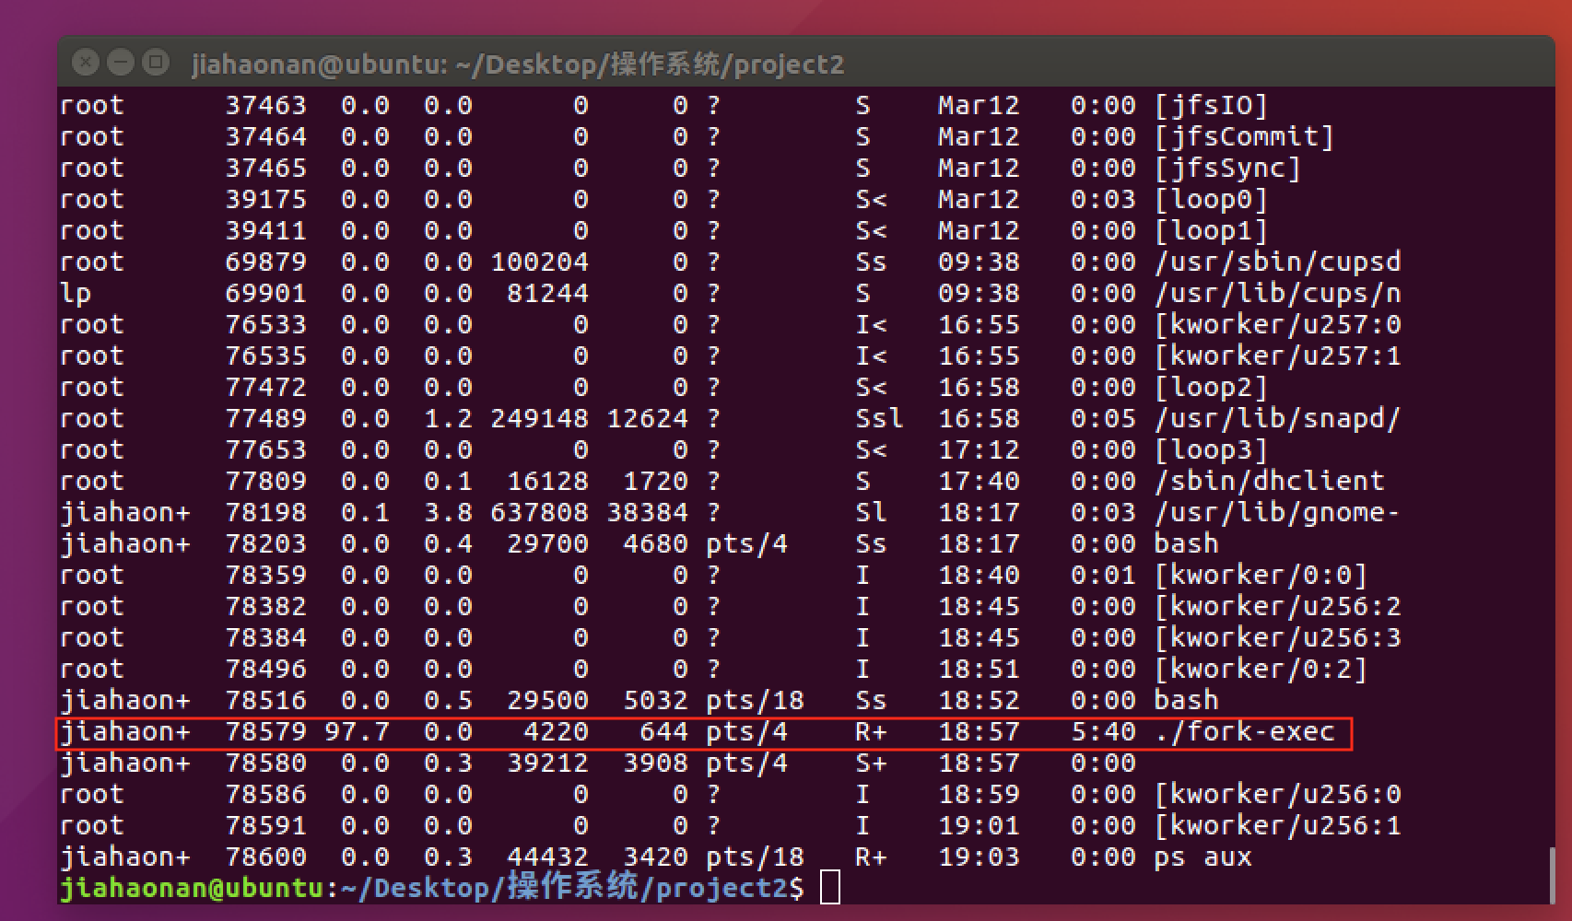Image resolution: width=1572 pixels, height=921 pixels.
Task: Click the [kworker/0:2] entry
Action: [x=1261, y=669]
